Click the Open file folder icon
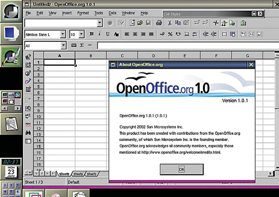The width and height of the screenshot is (279, 197). [140, 23]
